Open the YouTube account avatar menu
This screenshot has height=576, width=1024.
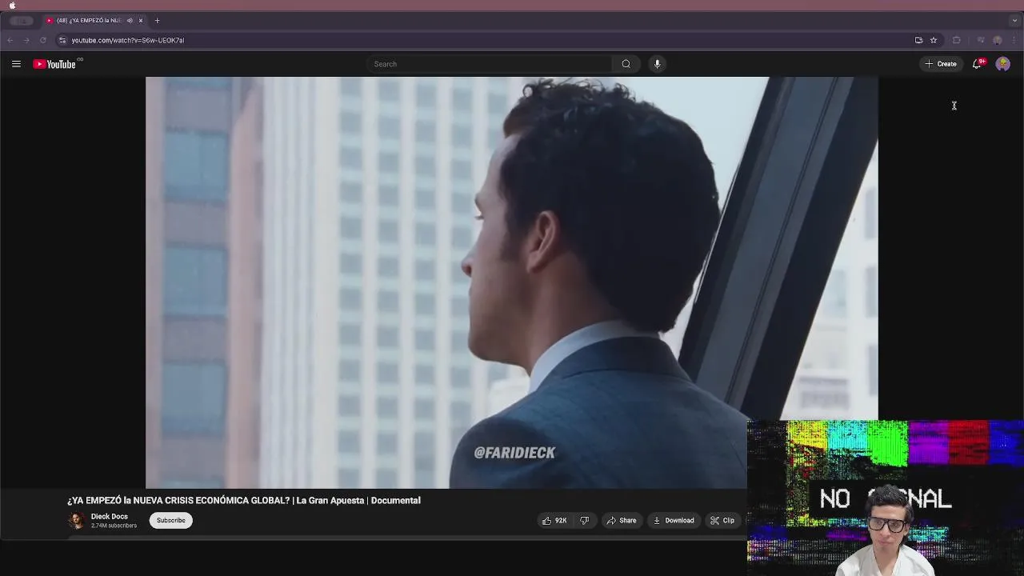(1002, 64)
